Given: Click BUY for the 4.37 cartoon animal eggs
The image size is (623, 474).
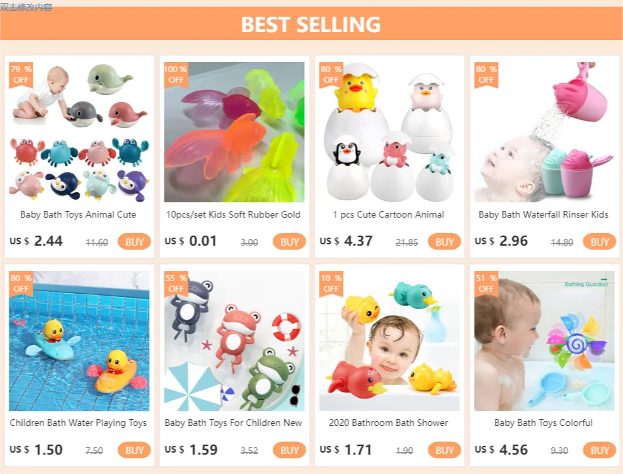Looking at the screenshot, I should click(445, 242).
